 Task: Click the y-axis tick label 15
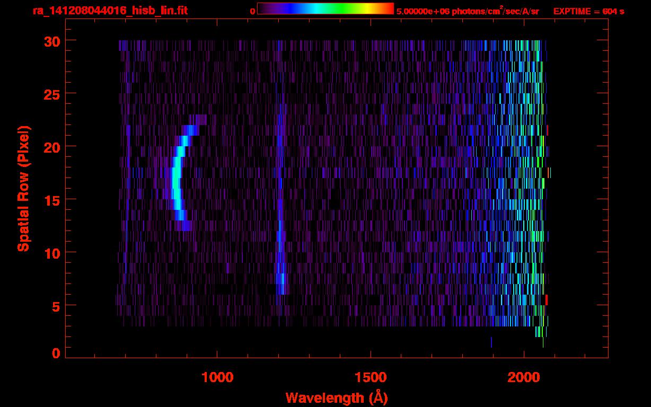pyautogui.click(x=52, y=200)
